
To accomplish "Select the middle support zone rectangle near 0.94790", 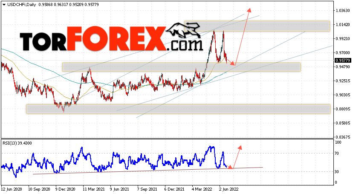I will pyautogui.click(x=181, y=67).
